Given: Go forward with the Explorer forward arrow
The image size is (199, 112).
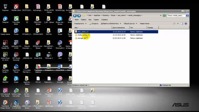Looking at the screenshot, I should coord(79,16).
